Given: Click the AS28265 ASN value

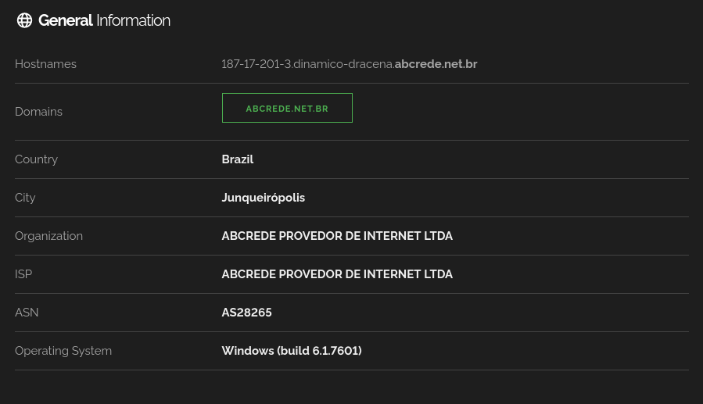Looking at the screenshot, I should pos(246,313).
